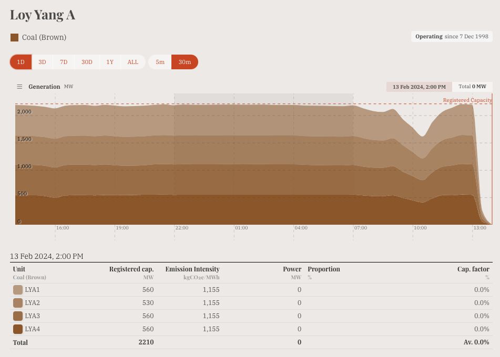Click the Cap. factor column header
Image resolution: width=500 pixels, height=357 pixels.
473,269
